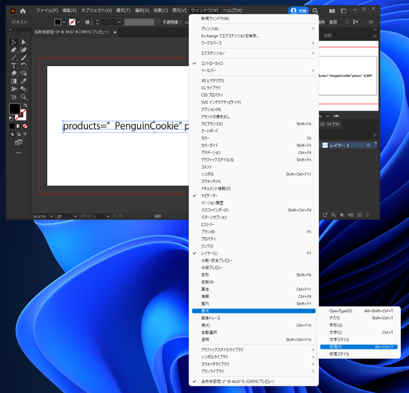Open the Object (オブジェクト(O)) menu
The height and width of the screenshot is (393, 409).
point(96,10)
